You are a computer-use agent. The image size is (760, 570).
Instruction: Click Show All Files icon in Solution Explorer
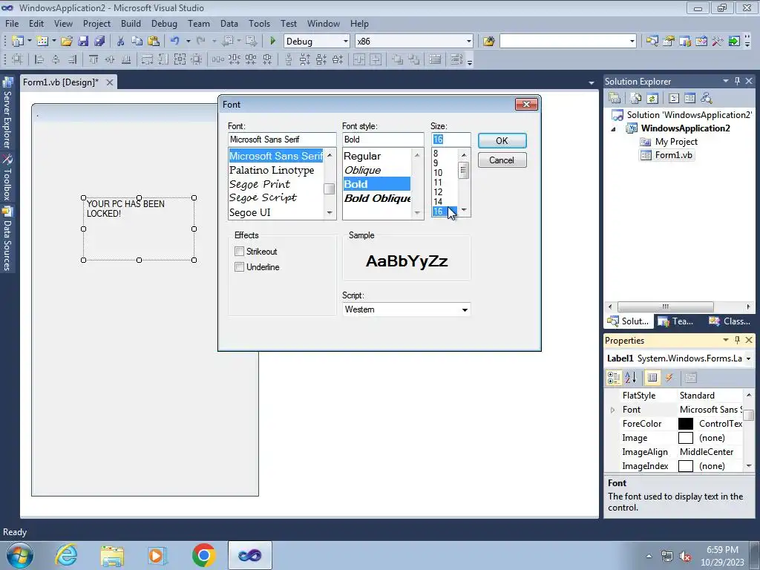tap(636, 98)
